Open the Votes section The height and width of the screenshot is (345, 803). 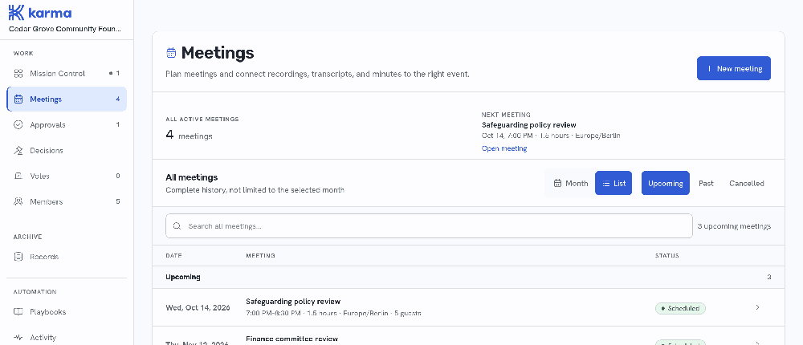click(67, 176)
